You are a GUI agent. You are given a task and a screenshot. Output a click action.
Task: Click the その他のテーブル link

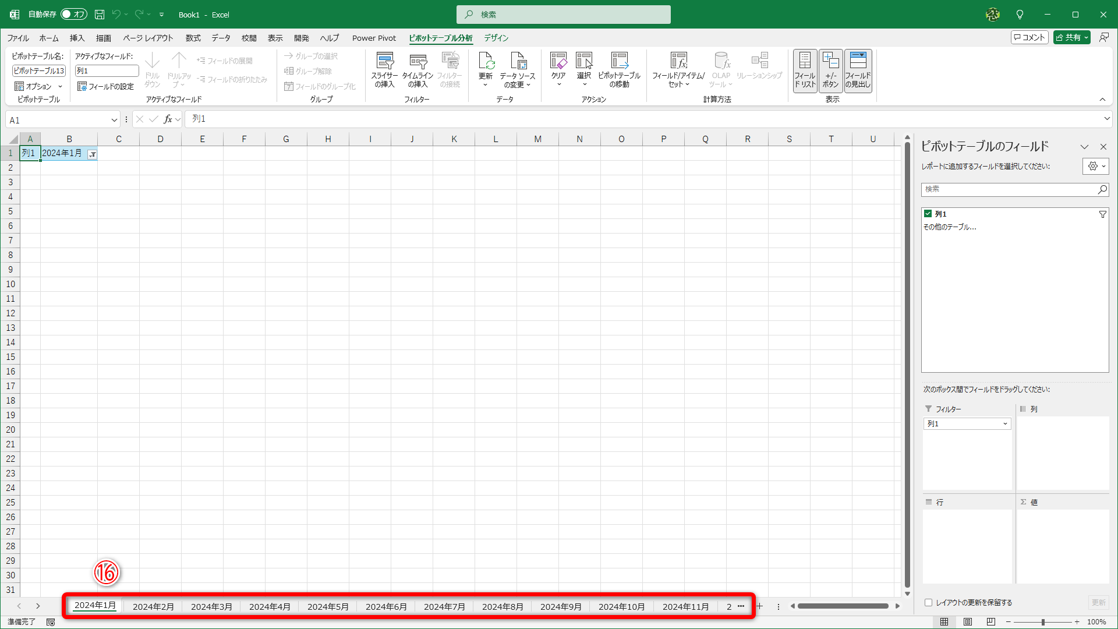click(950, 227)
